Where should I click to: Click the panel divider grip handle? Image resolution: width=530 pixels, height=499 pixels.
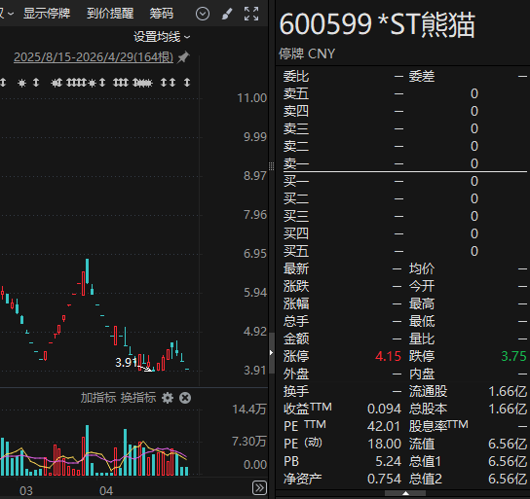pyautogui.click(x=272, y=166)
